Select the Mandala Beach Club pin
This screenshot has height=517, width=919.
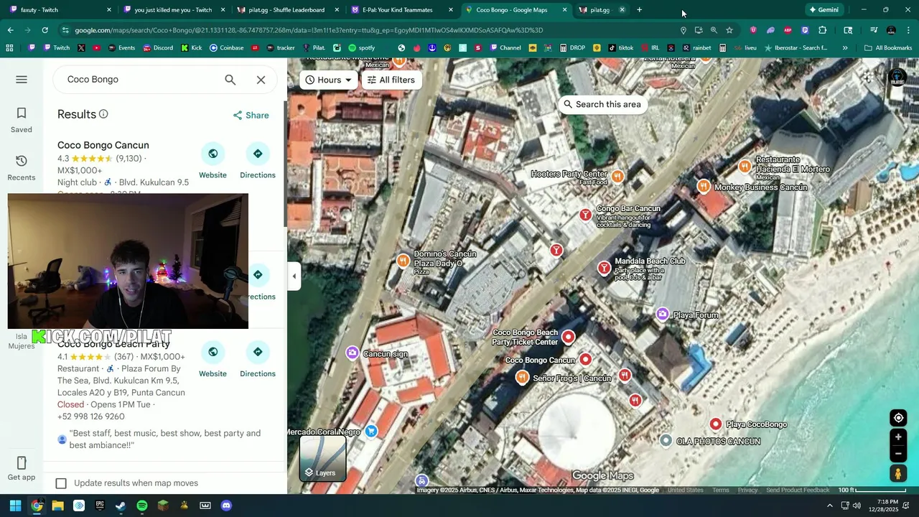[x=605, y=268]
